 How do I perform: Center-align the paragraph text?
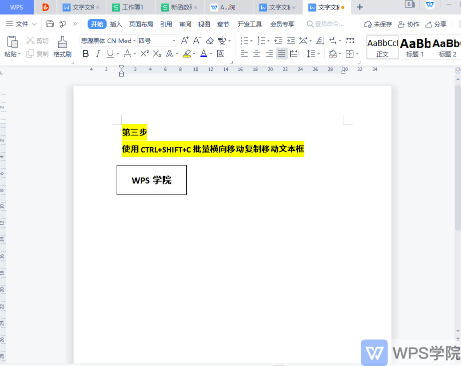[256, 53]
